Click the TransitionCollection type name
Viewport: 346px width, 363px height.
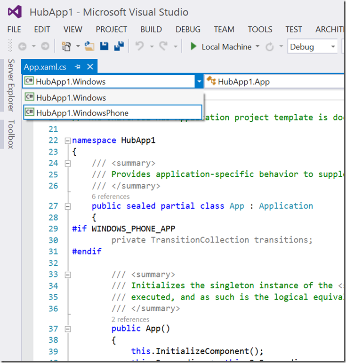[200, 240]
